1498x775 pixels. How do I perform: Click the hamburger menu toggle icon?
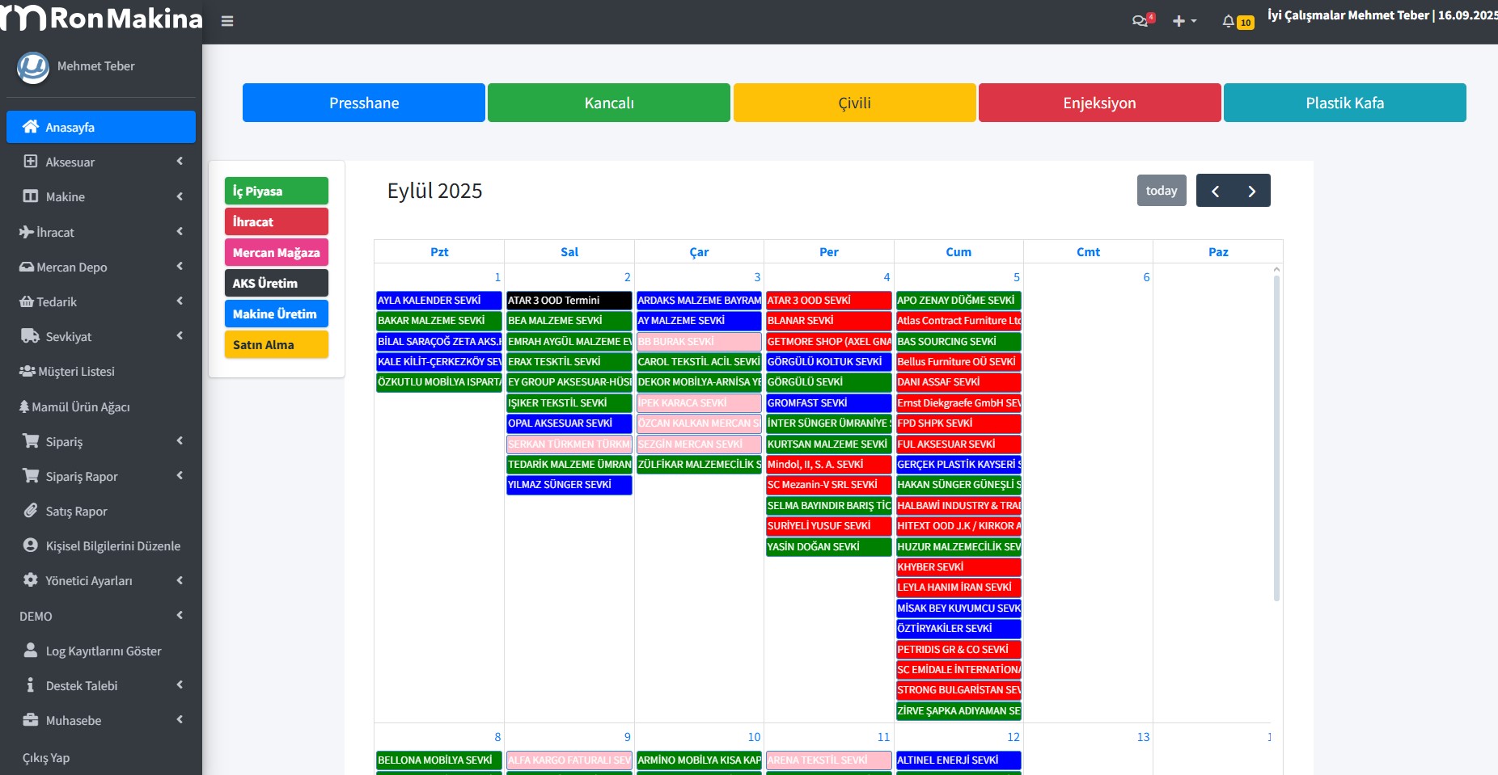pyautogui.click(x=227, y=21)
